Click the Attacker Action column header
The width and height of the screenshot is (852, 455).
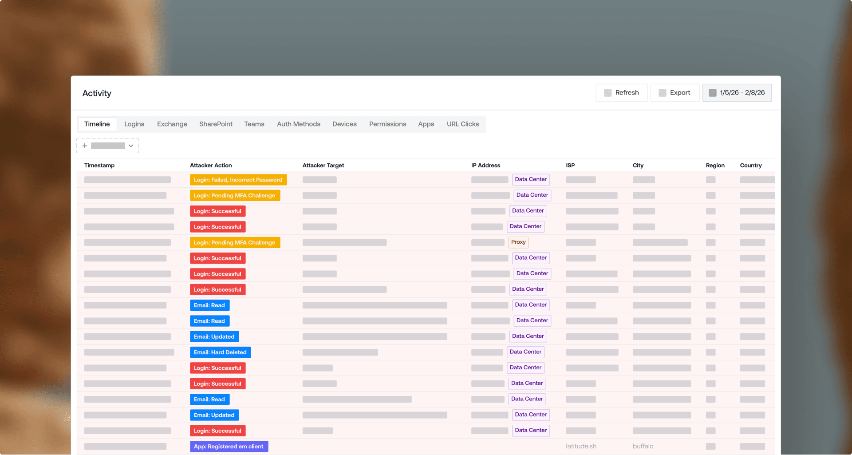211,166
